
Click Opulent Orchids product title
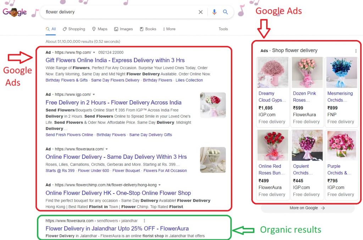(x=303, y=170)
